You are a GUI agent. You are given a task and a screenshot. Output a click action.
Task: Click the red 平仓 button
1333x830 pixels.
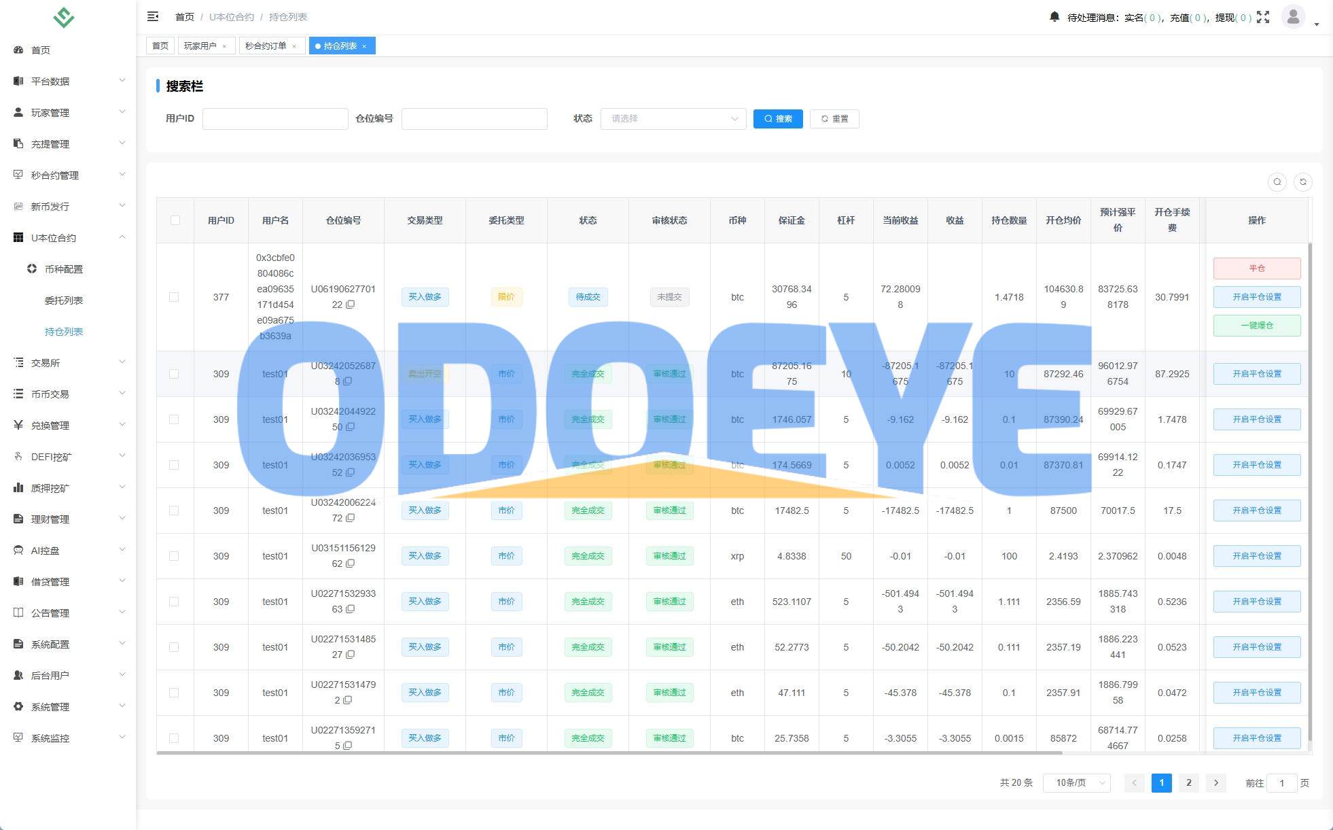[1256, 269]
